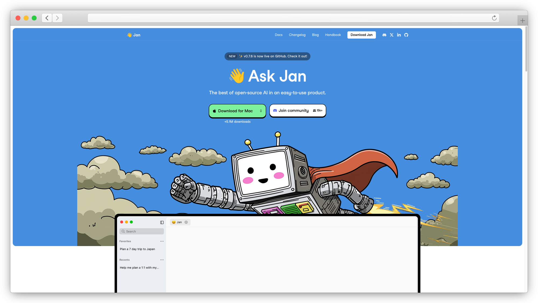Open a new tab with plus icon
Viewport: 538px width, 303px height.
pos(522,21)
